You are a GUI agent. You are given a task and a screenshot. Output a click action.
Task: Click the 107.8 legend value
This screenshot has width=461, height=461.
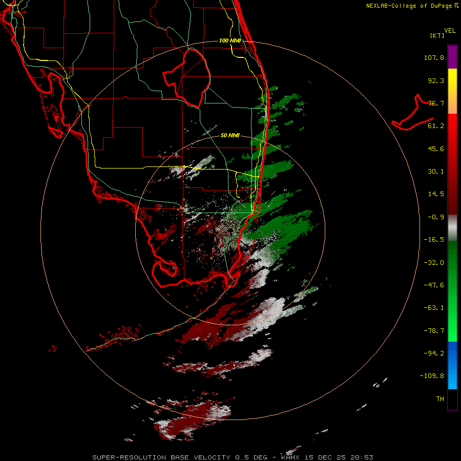coord(434,57)
